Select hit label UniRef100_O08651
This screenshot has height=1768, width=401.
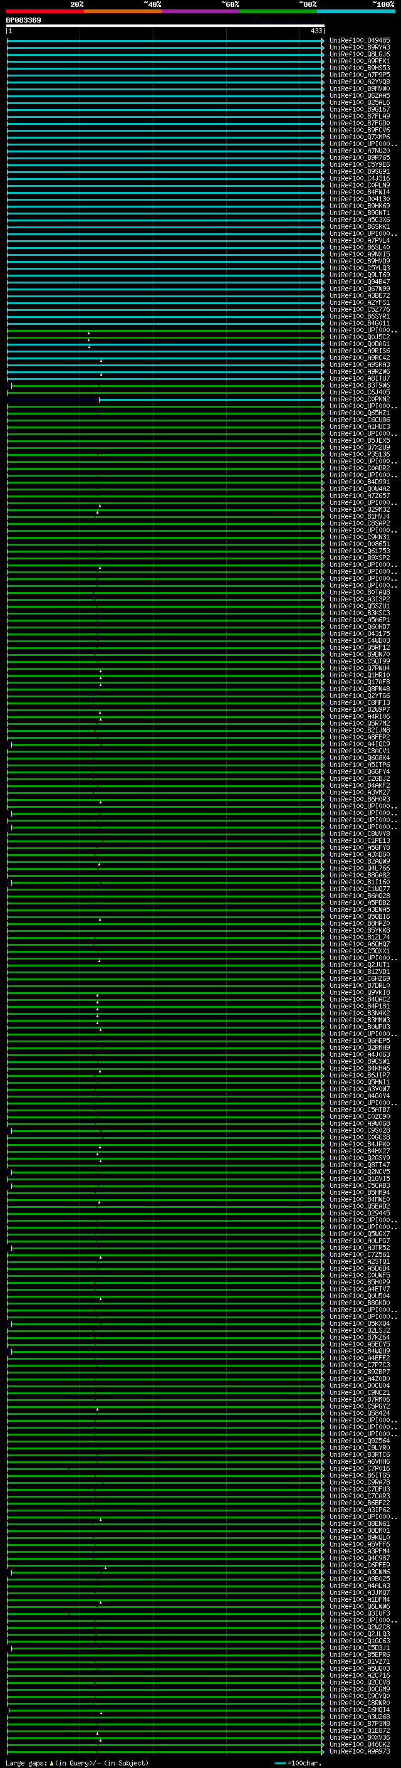point(360,544)
